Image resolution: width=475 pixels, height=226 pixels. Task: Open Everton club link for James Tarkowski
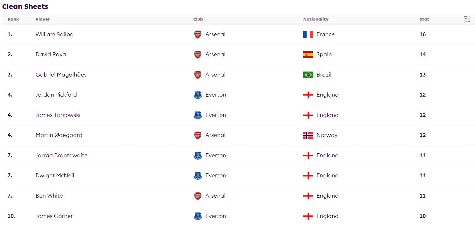[215, 115]
